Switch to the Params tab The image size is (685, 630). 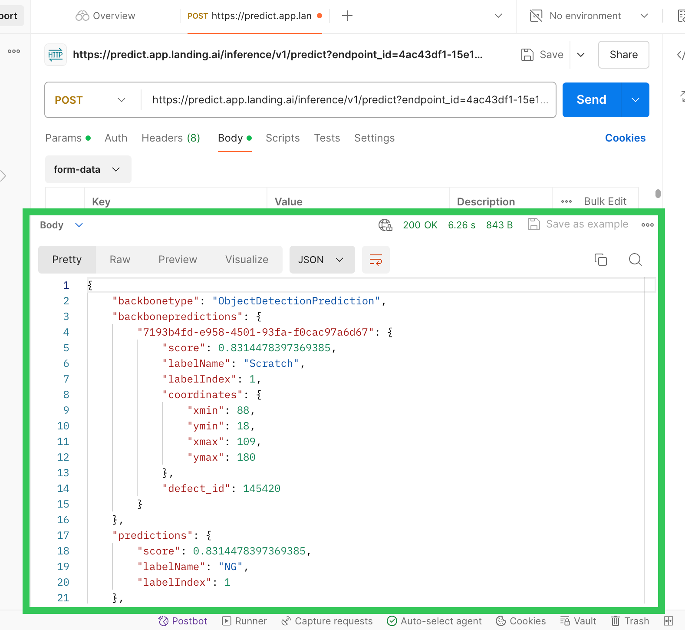pyautogui.click(x=68, y=138)
